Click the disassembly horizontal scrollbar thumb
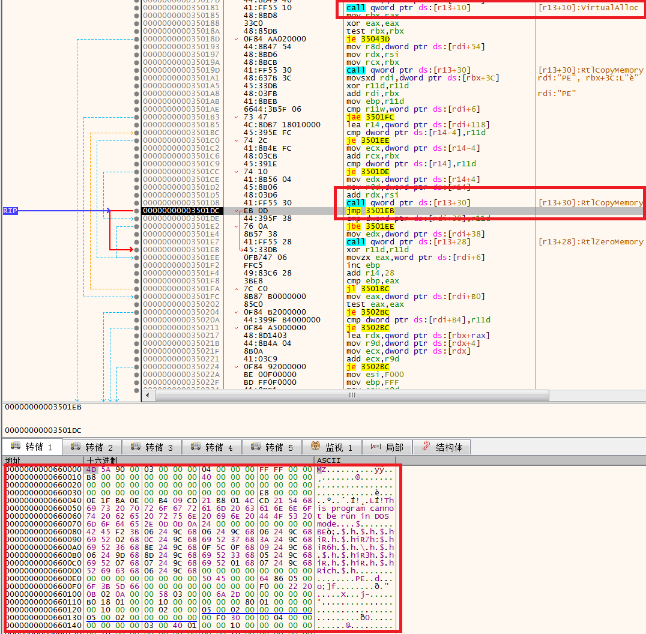Screen dimensions: 646x634 [x=351, y=396]
